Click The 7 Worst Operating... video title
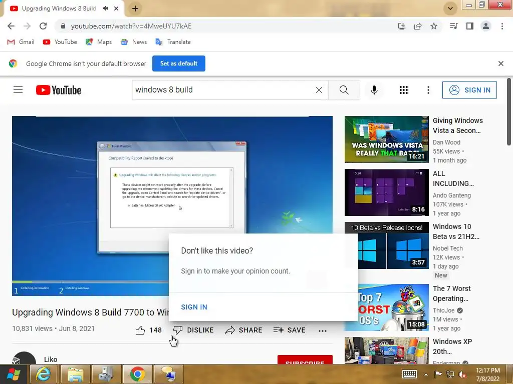The width and height of the screenshot is (513, 384). (451, 293)
